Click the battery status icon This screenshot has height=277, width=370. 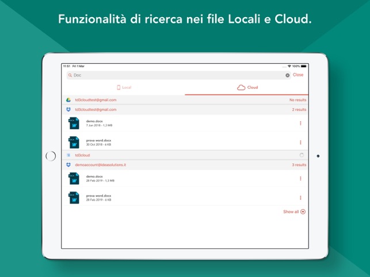tap(304, 66)
